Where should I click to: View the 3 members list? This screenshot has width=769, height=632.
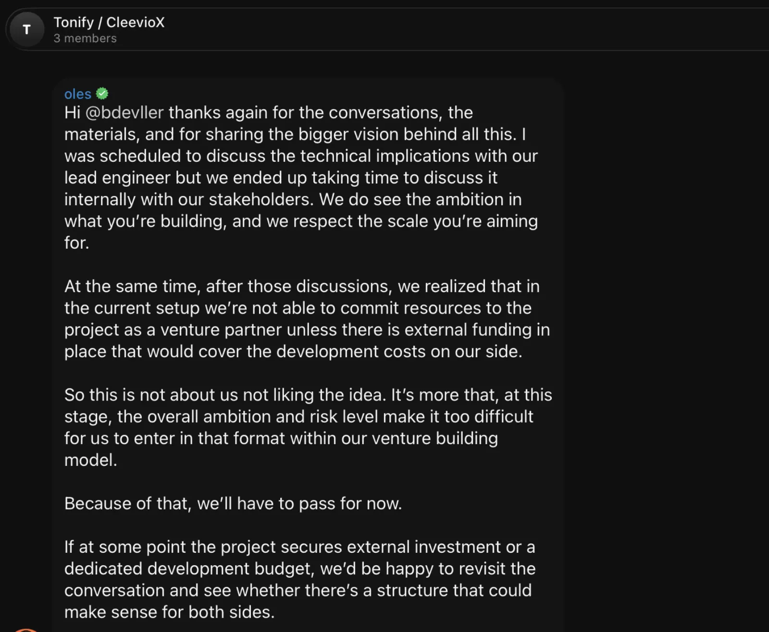click(85, 38)
